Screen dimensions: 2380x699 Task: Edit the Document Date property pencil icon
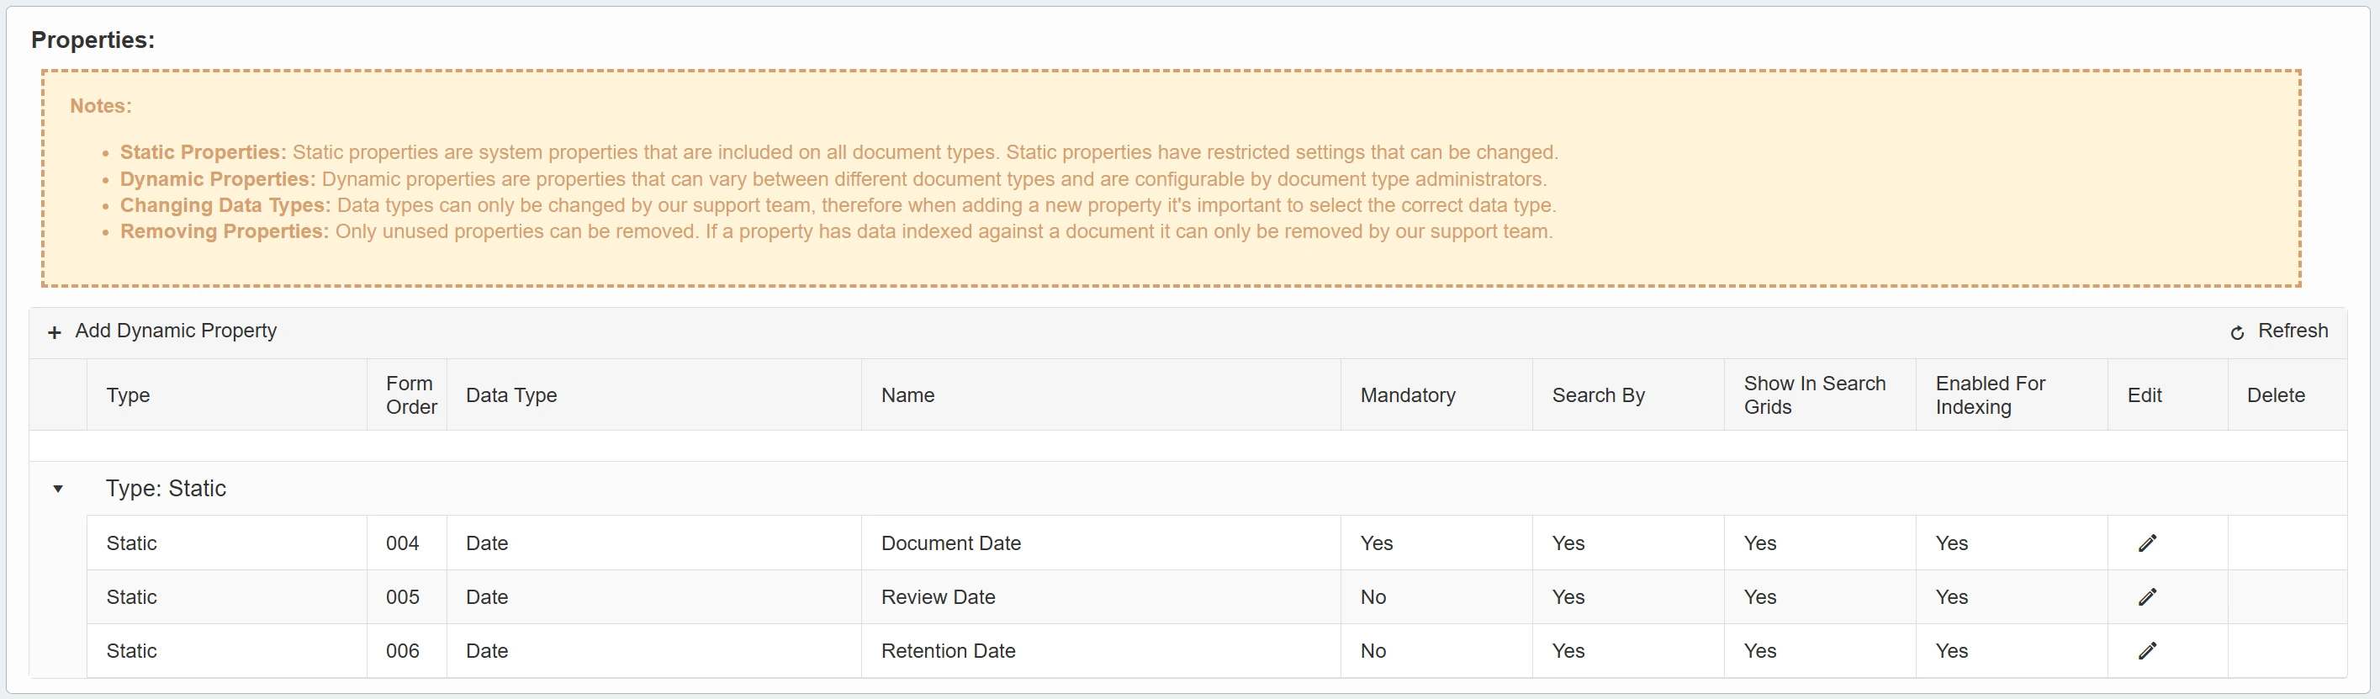2147,543
